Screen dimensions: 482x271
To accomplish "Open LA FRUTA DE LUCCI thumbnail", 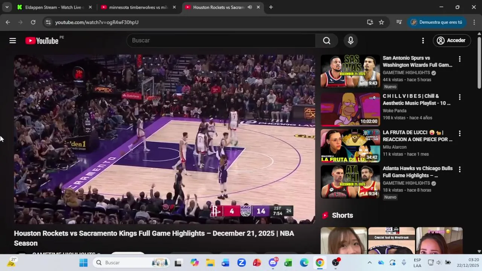I will (350, 146).
